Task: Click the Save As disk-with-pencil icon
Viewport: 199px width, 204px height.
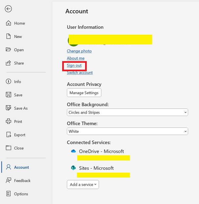Action: (9, 108)
